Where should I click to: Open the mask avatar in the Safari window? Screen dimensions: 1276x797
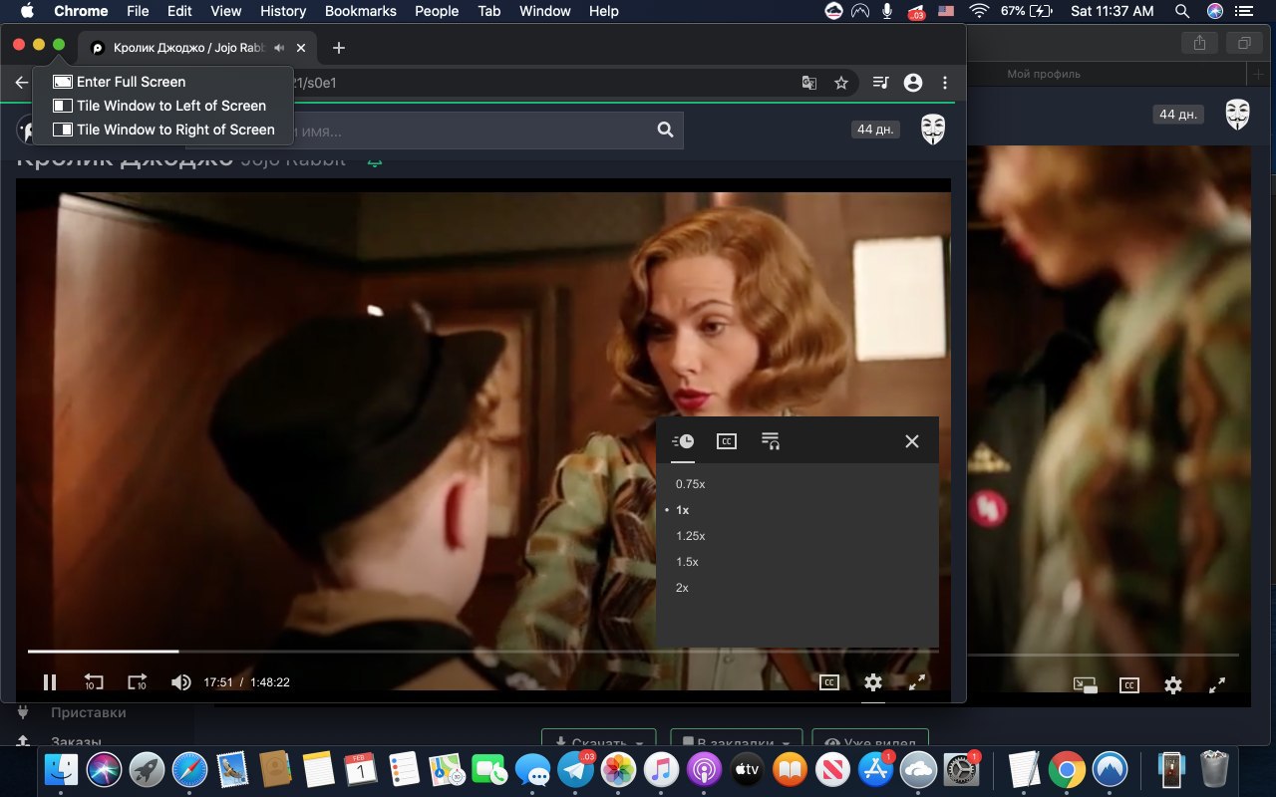(1237, 115)
